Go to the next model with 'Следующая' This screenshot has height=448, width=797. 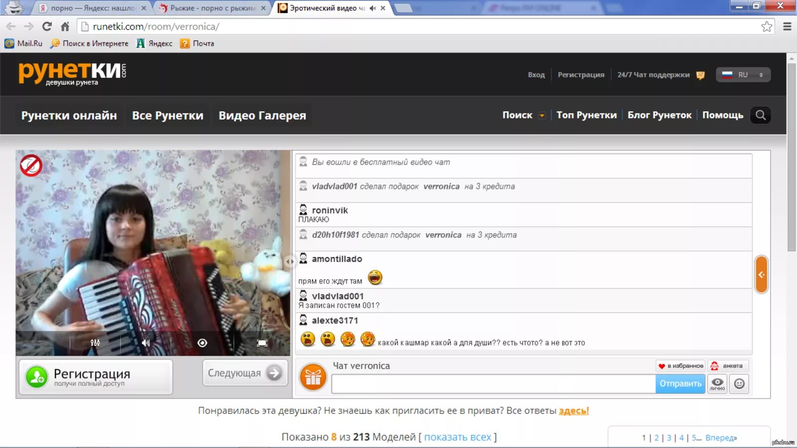coord(245,373)
